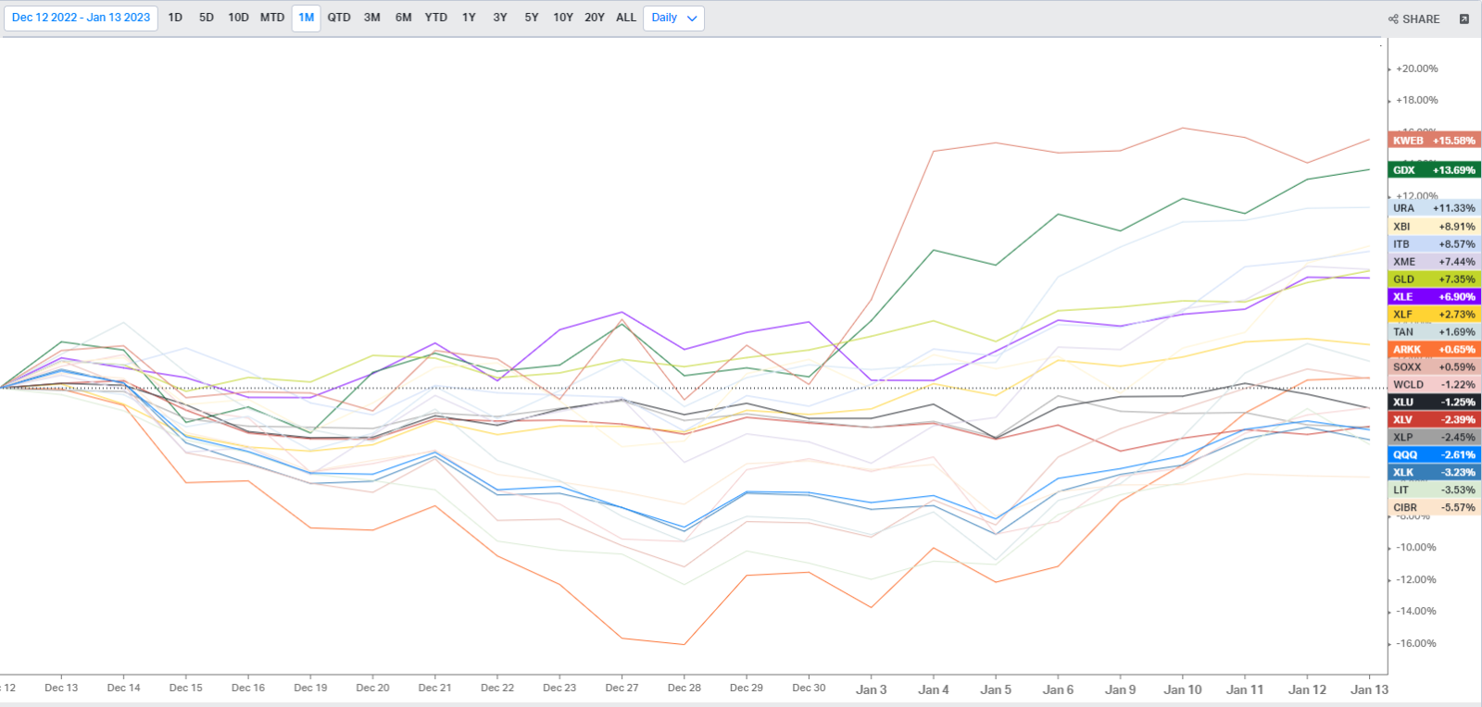Switch to QTD time range
The width and height of the screenshot is (1482, 707).
tap(339, 18)
